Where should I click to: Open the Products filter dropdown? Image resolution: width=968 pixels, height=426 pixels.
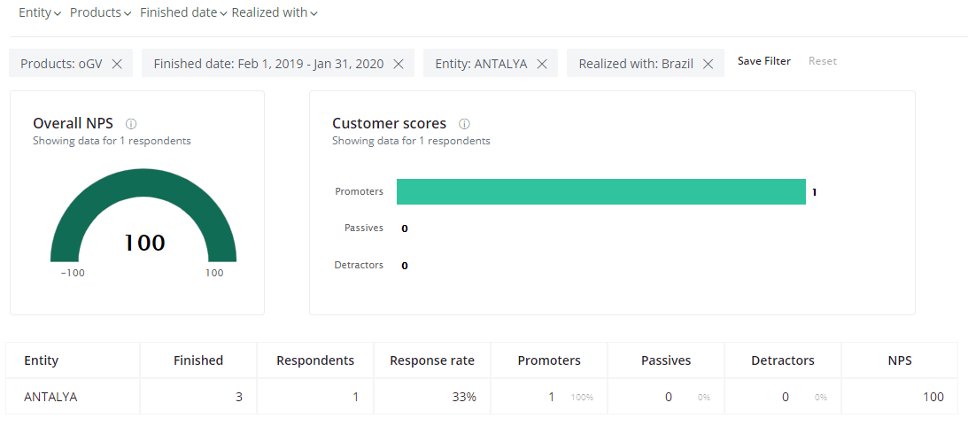pos(101,12)
